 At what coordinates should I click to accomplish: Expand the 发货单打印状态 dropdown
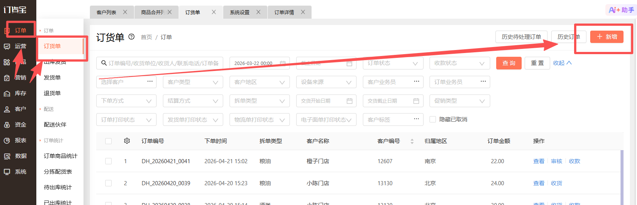tap(193, 119)
